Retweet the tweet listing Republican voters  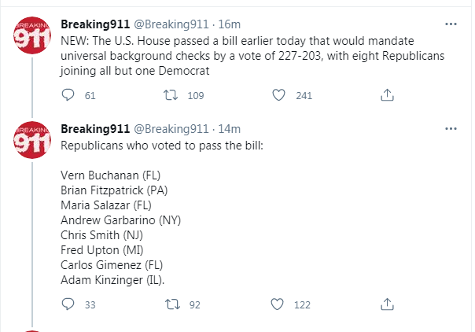pos(172,304)
